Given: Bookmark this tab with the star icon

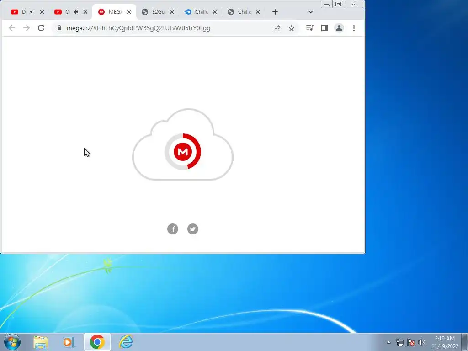Looking at the screenshot, I should pyautogui.click(x=292, y=28).
